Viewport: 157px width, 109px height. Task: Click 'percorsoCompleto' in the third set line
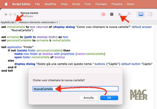click(x=19, y=41)
